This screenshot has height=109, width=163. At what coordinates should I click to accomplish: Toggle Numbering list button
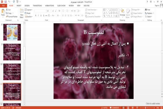point(67,11)
